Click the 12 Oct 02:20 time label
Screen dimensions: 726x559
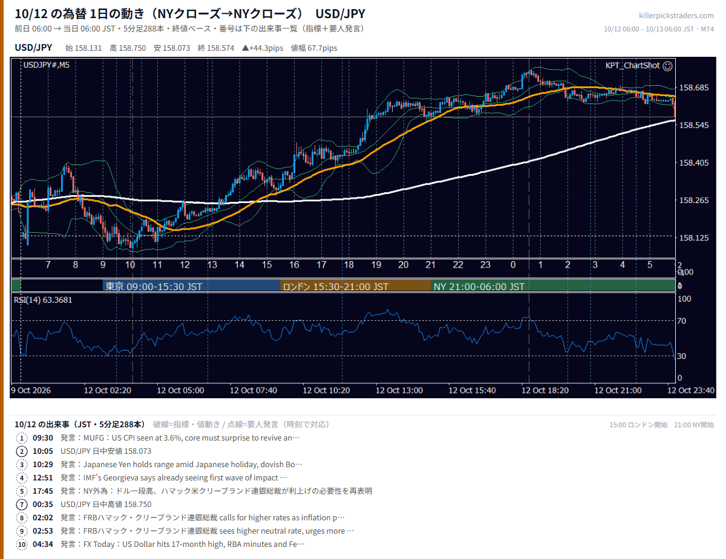click(x=107, y=390)
